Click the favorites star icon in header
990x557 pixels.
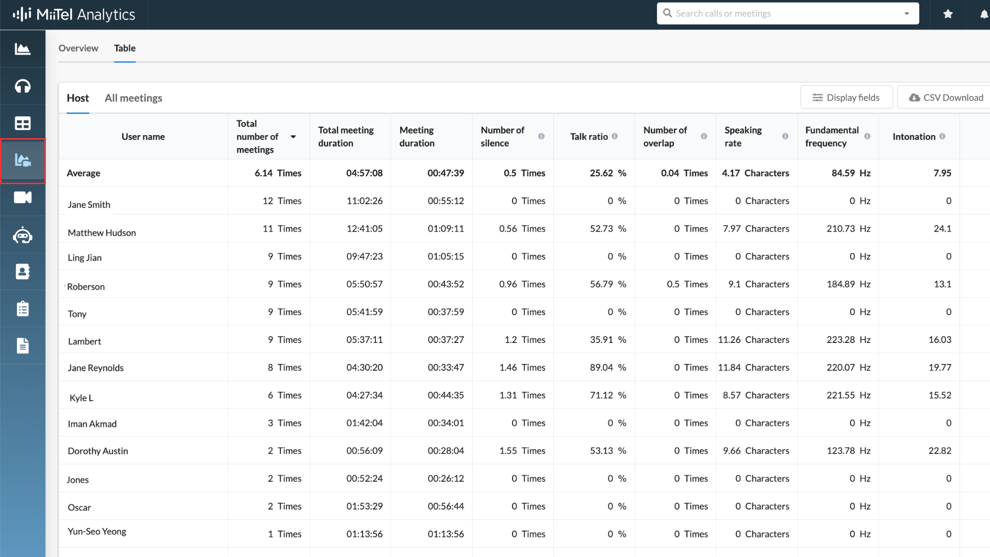(948, 14)
